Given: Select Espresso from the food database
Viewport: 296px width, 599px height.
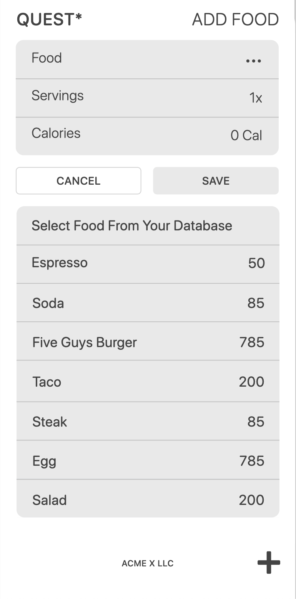Looking at the screenshot, I should 60,263.
